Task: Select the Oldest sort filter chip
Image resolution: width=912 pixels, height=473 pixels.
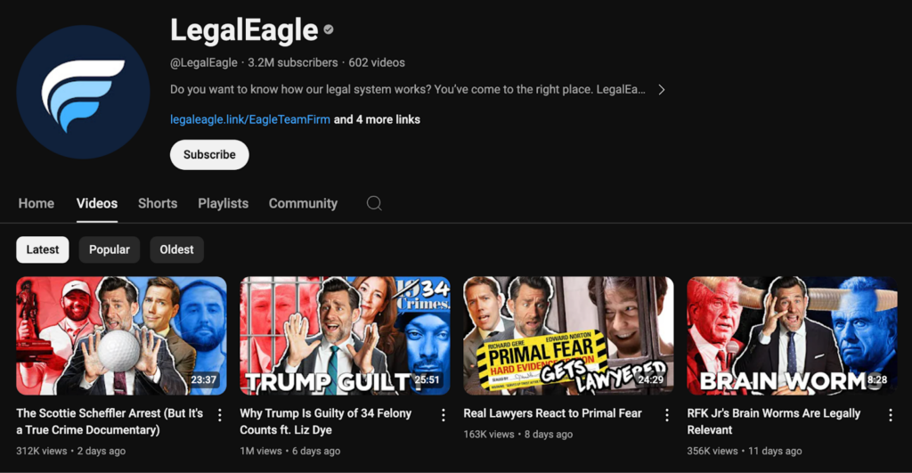Action: [176, 249]
